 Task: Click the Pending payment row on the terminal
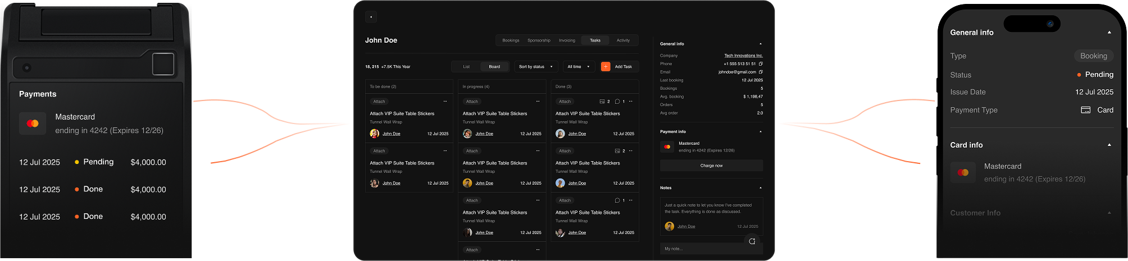93,162
